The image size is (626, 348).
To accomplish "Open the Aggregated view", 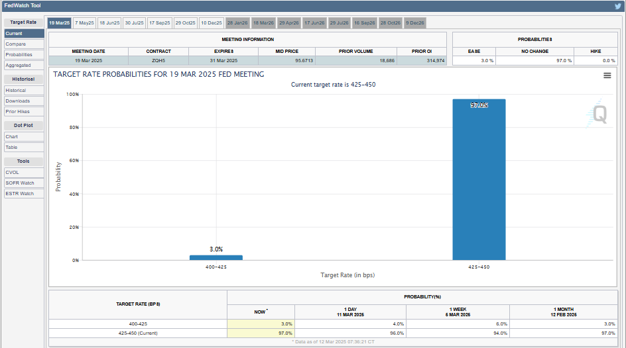I will tap(19, 65).
